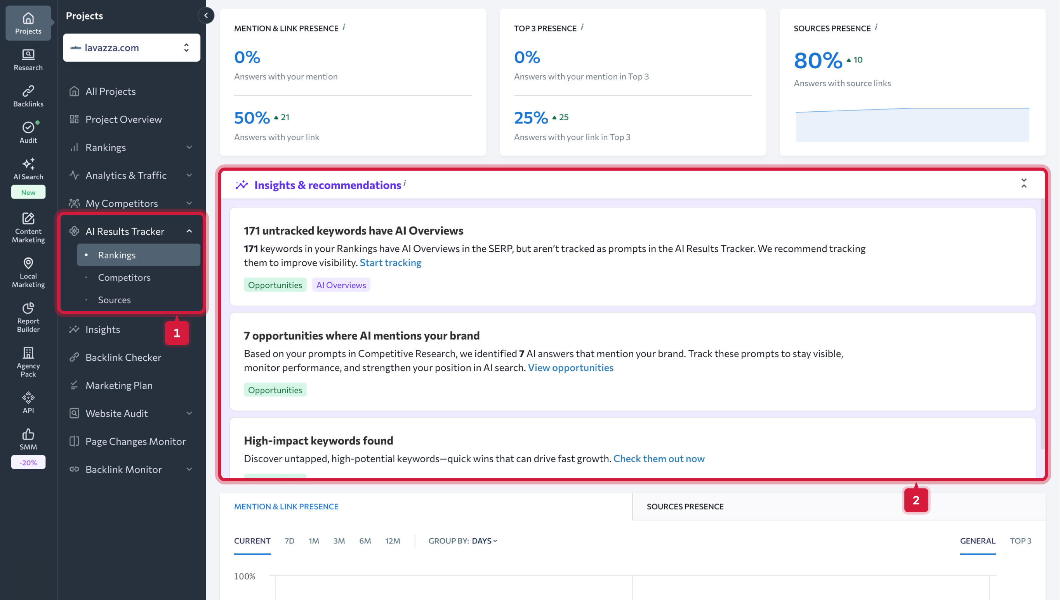Open the lavazza.com project selector

[x=131, y=47]
